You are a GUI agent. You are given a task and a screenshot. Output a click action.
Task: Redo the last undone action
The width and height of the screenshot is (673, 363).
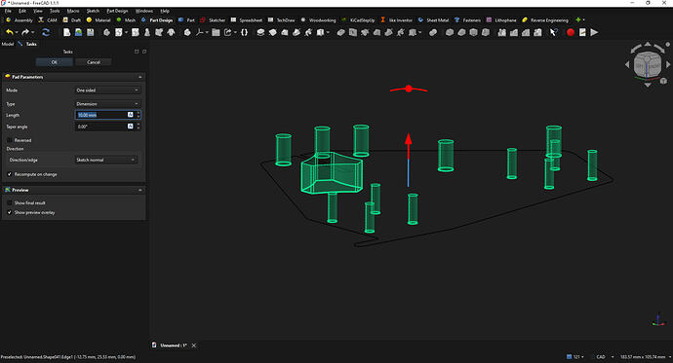25,32
